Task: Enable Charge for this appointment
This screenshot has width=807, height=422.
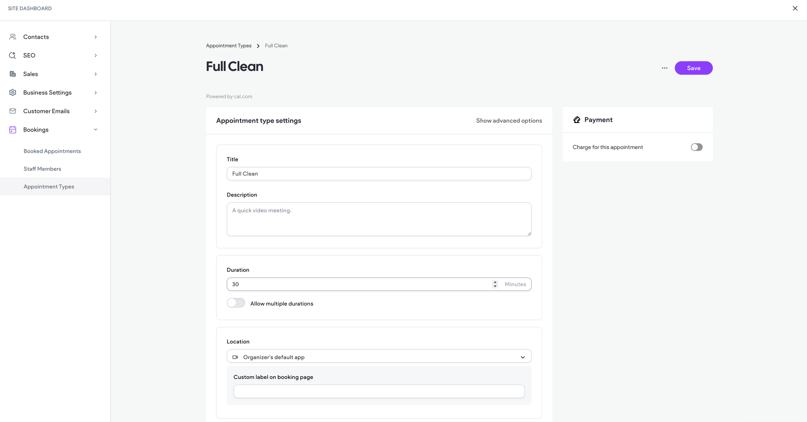Action: [x=696, y=147]
